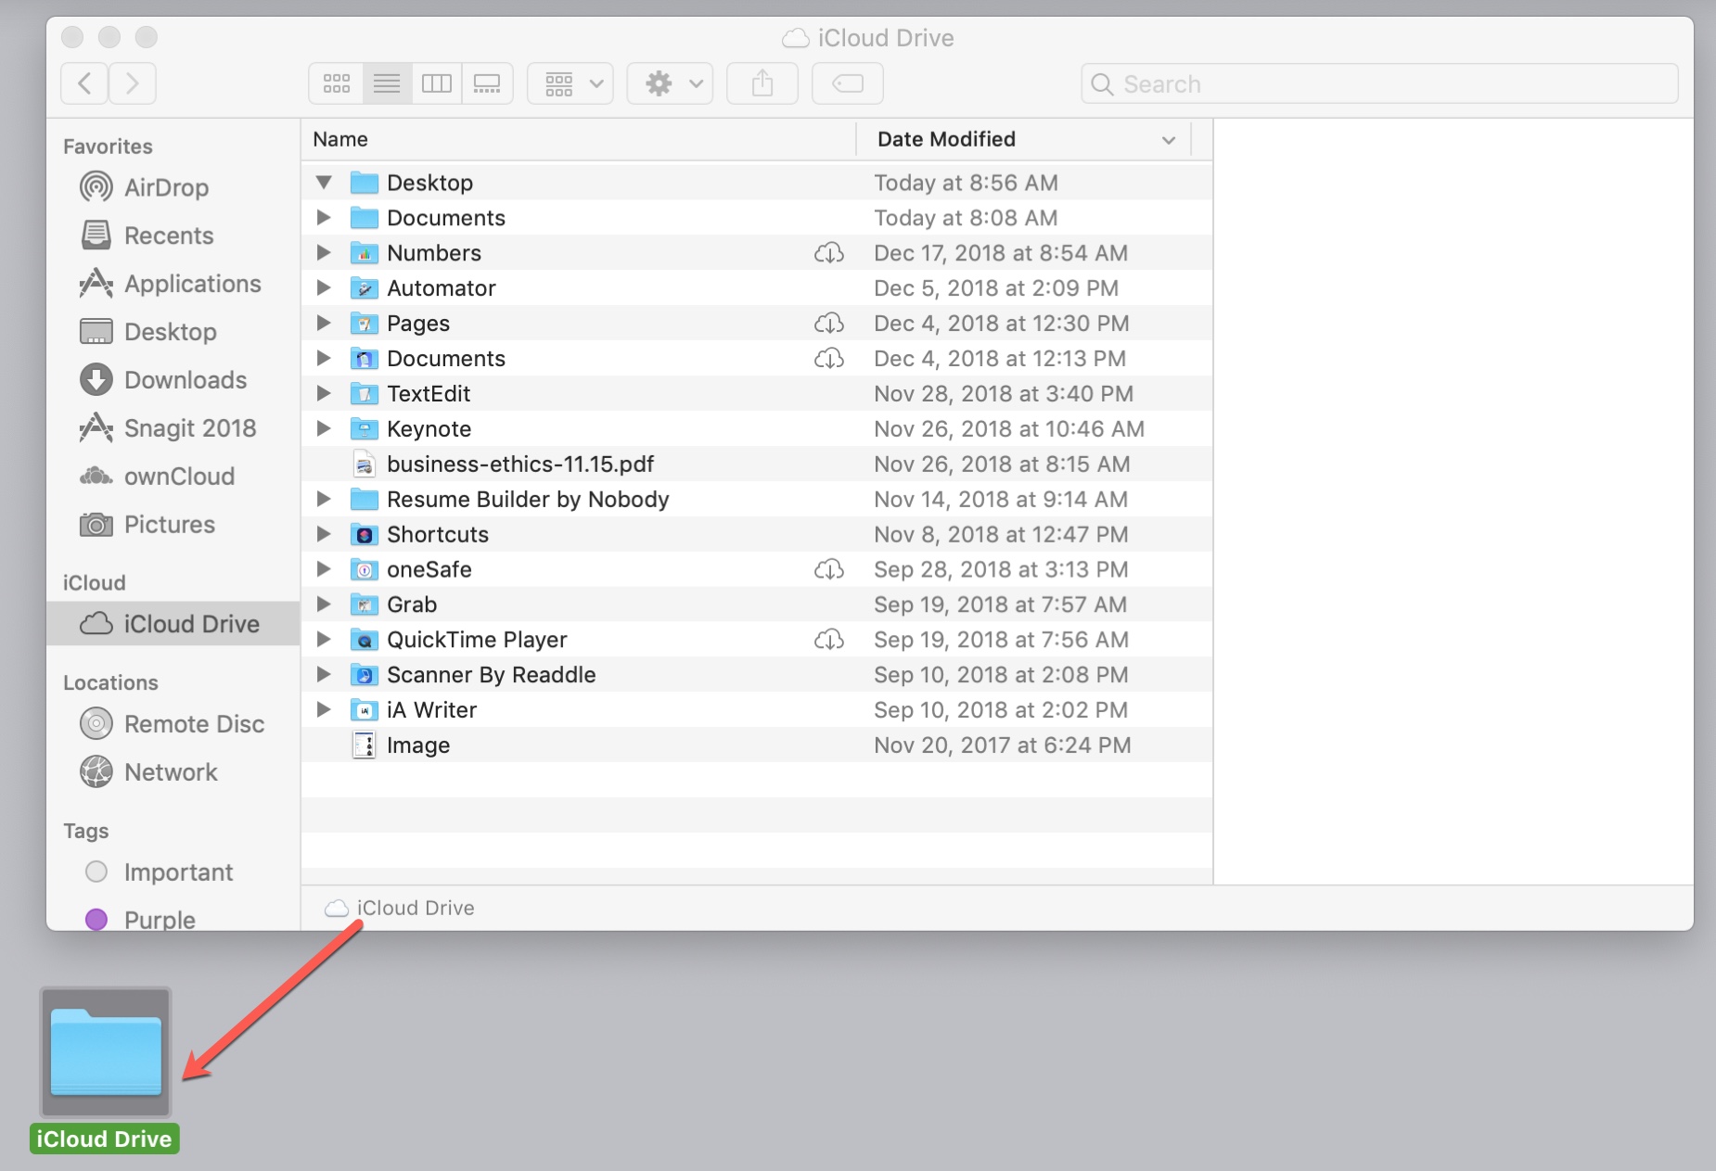This screenshot has height=1171, width=1716.
Task: Collapse the Desktop folder
Action: [x=324, y=182]
